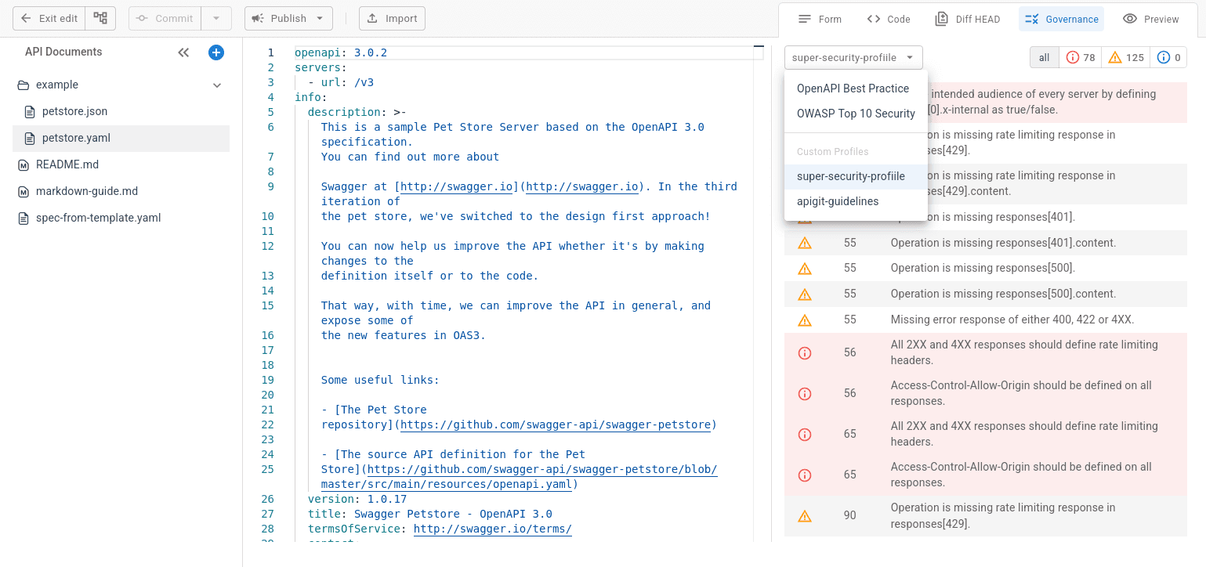The width and height of the screenshot is (1206, 567).
Task: Choose super-security-profiile from Custom Profiles
Action: click(x=856, y=176)
